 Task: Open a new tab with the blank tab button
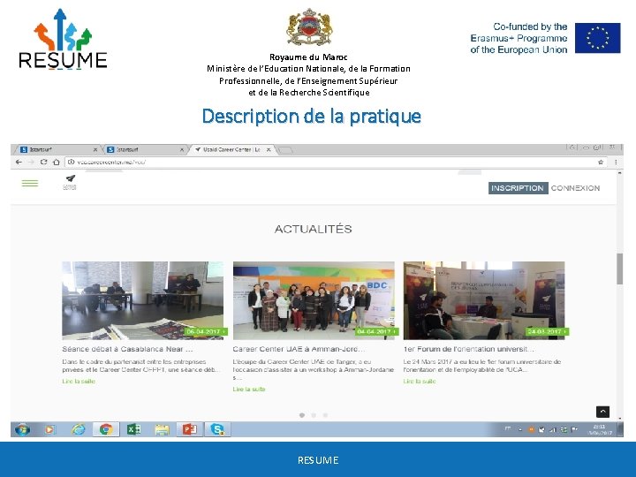285,150
